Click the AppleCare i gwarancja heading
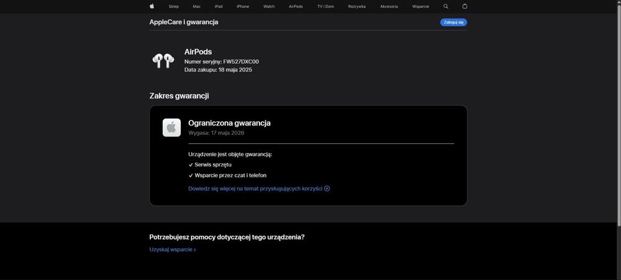 [184, 22]
